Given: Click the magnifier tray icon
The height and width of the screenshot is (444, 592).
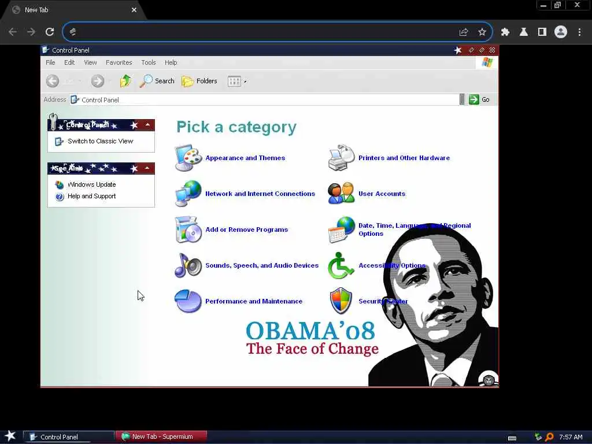Looking at the screenshot, I should coord(549,437).
